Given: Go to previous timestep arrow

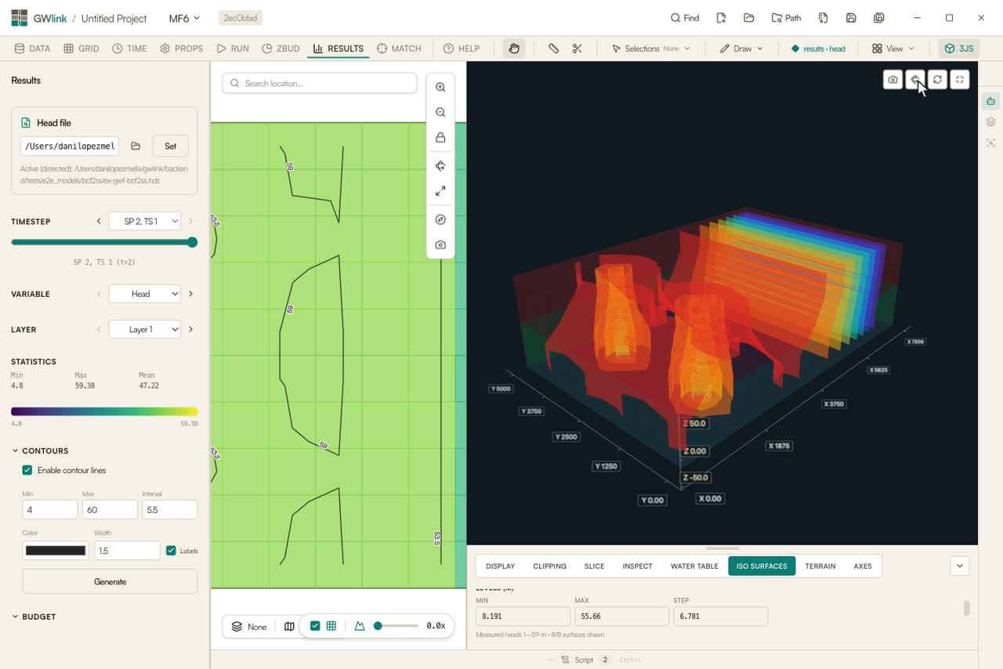Looking at the screenshot, I should [x=99, y=222].
